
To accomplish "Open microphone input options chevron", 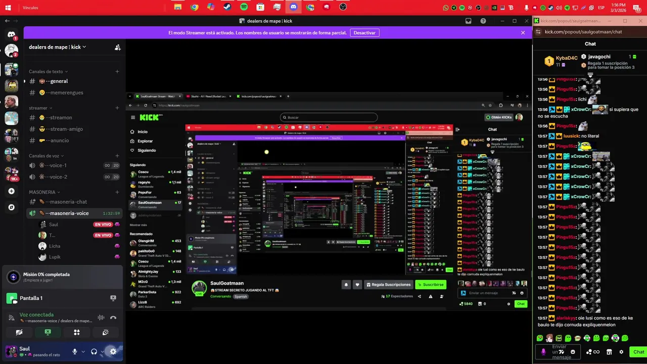I will click(83, 351).
